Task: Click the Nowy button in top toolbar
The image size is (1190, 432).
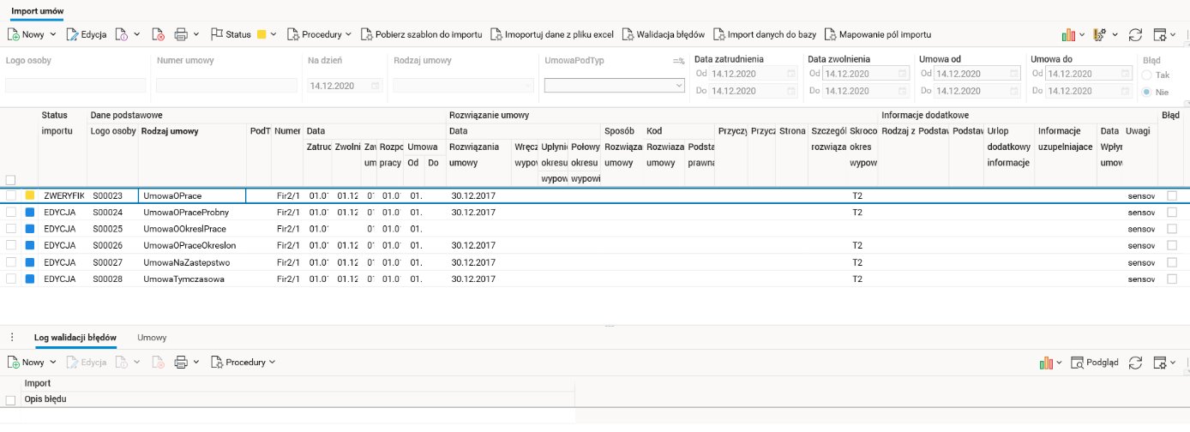Action: (26, 34)
